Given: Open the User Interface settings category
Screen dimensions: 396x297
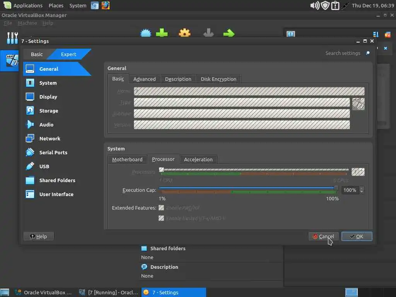Looking at the screenshot, I should (x=56, y=194).
